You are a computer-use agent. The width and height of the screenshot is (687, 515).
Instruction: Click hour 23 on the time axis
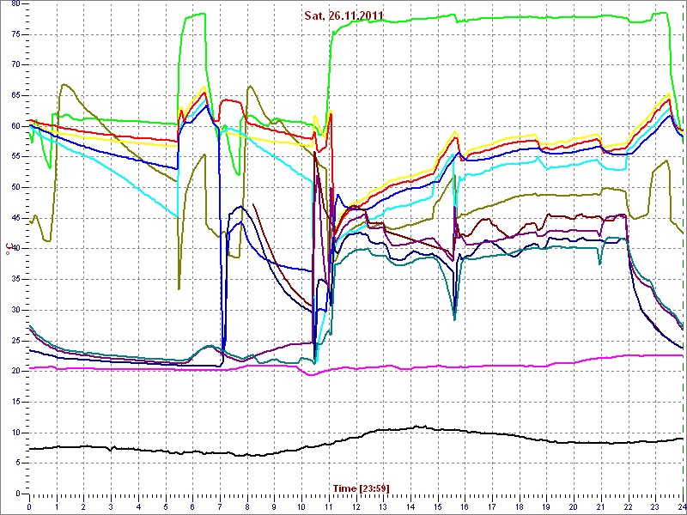pyautogui.click(x=655, y=506)
